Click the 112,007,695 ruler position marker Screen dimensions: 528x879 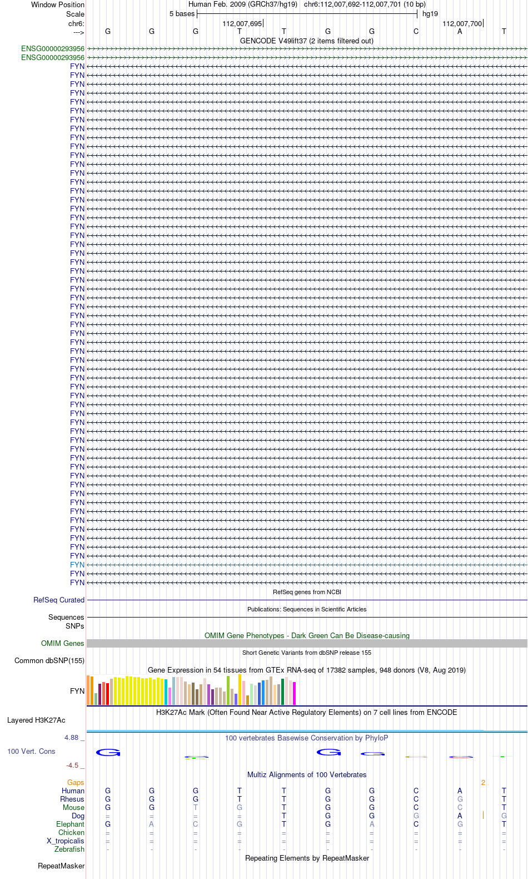click(242, 23)
